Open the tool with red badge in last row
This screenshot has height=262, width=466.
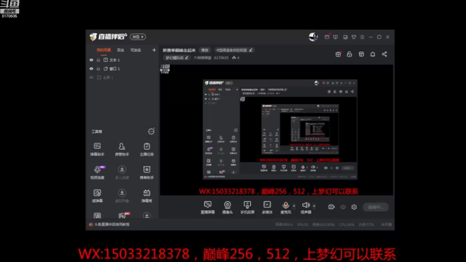[123, 215]
